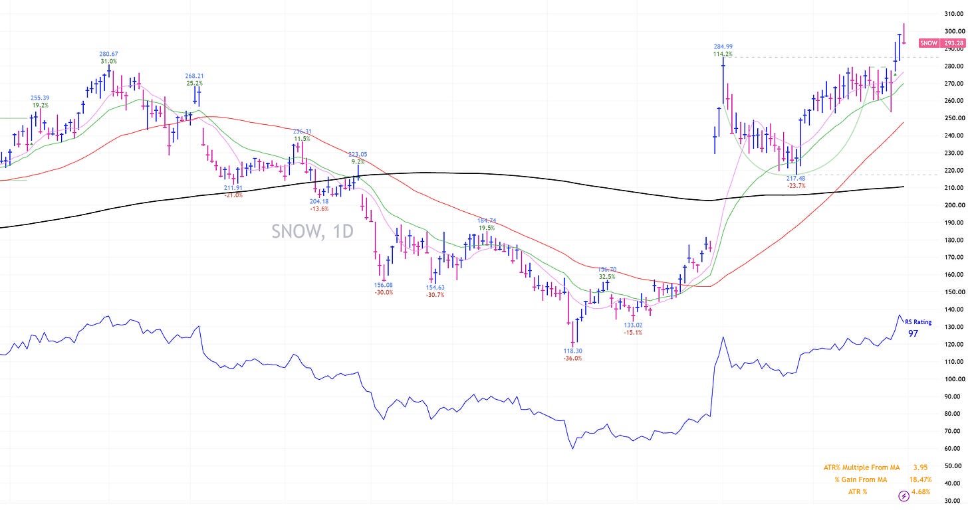Click the 32.5% gain label
The height and width of the screenshot is (512, 968).
click(x=606, y=277)
